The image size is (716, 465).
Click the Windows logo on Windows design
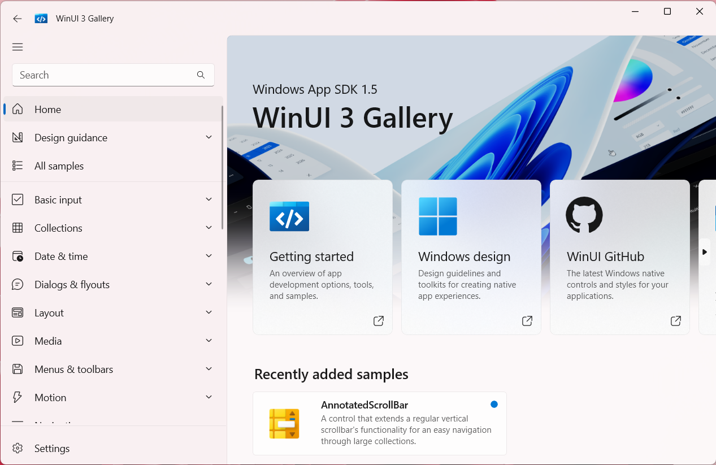(437, 216)
